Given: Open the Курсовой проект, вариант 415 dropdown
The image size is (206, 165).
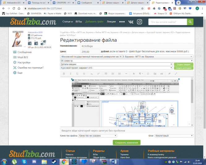Looking at the screenshot, I should pos(116,68).
